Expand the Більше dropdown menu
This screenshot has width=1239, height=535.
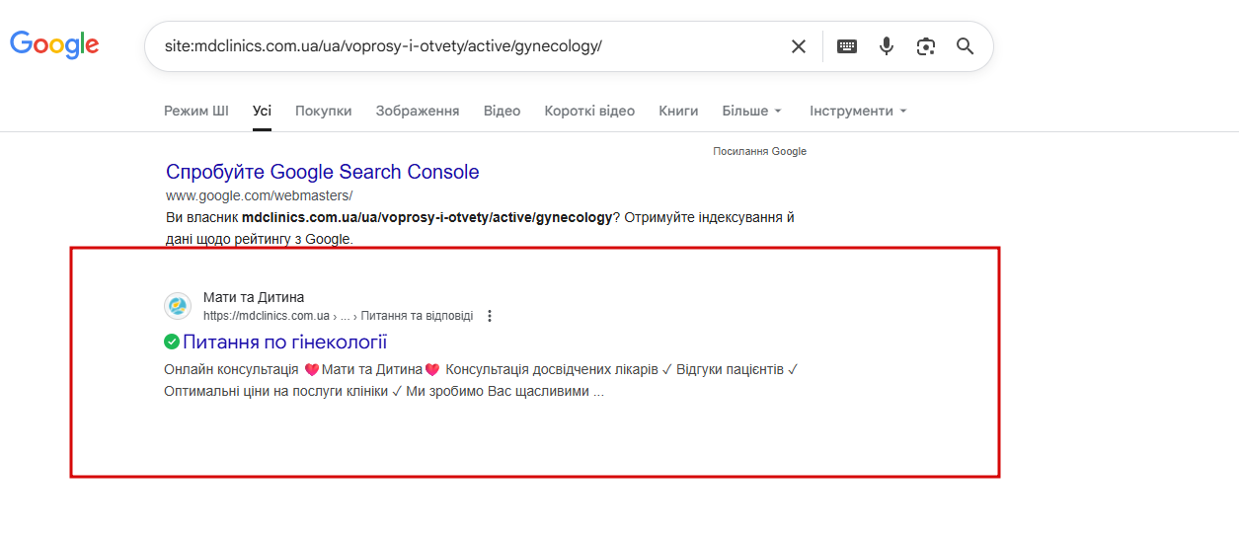click(x=751, y=111)
